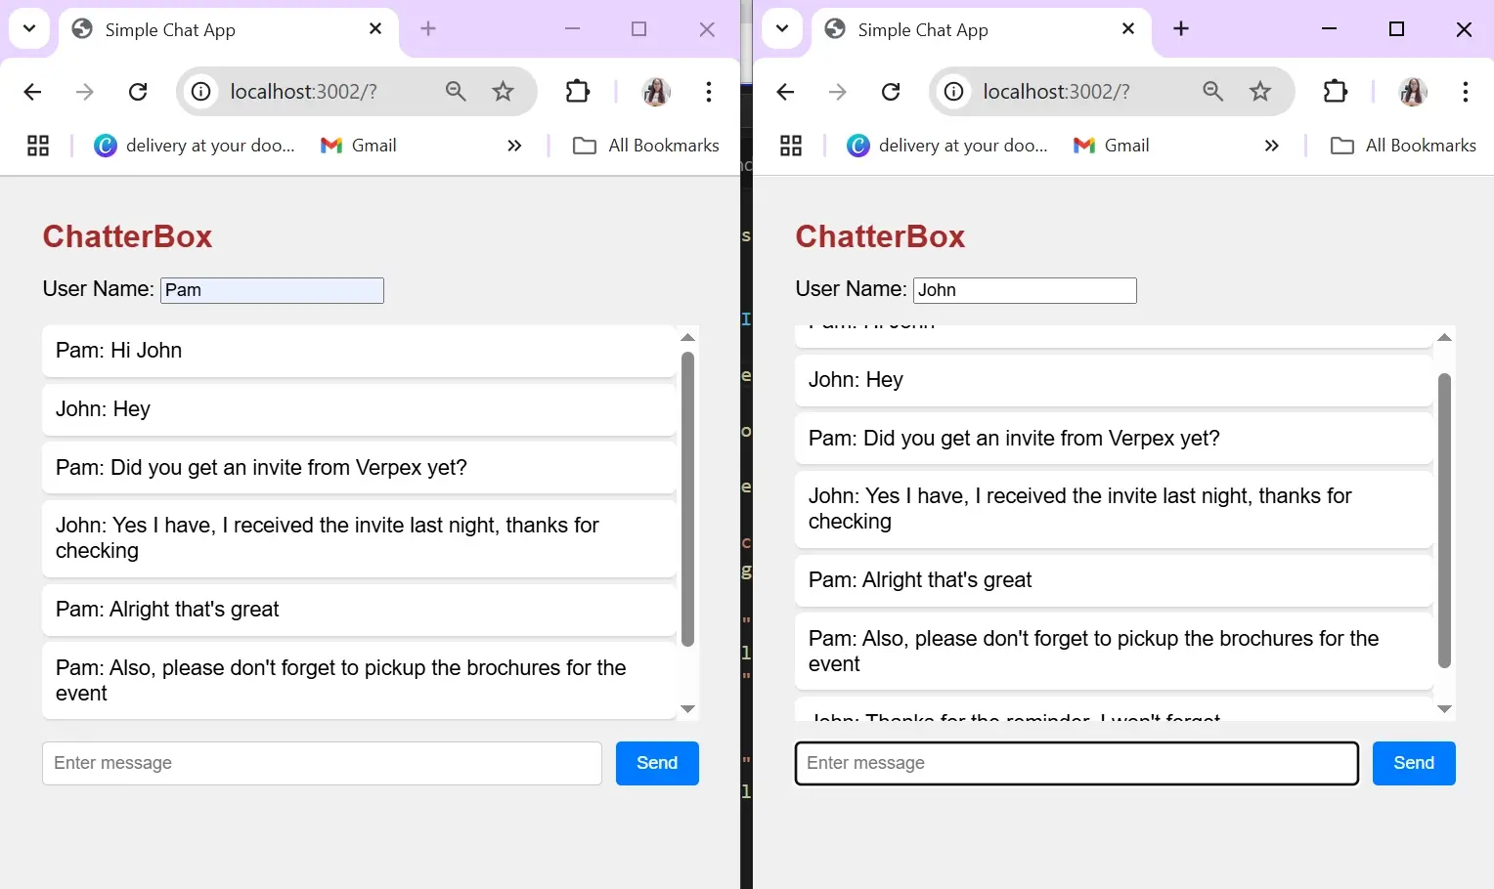Click ChatterBox heading in left window
Screen dimensions: 1494x889
(x=127, y=236)
